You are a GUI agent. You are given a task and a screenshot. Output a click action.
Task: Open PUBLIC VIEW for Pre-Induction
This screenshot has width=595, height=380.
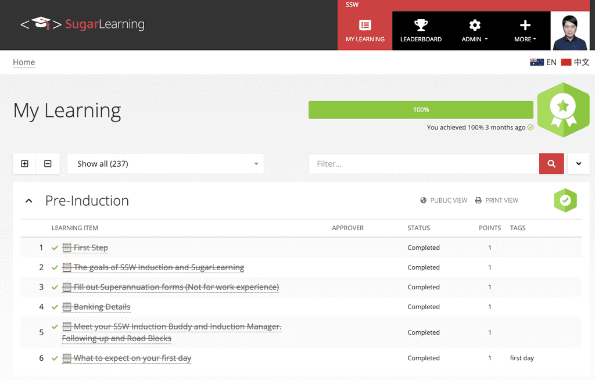[443, 200]
